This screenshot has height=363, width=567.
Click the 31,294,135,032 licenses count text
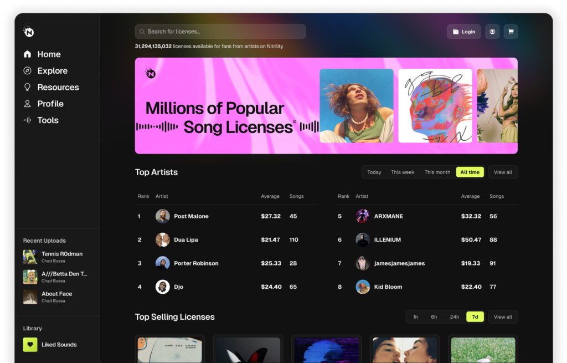tap(153, 47)
